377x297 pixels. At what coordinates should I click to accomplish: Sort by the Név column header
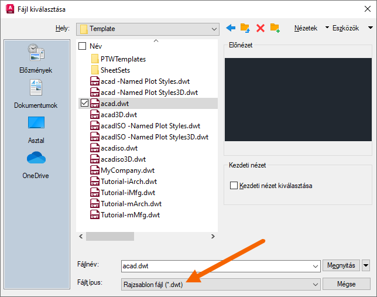[x=95, y=46]
